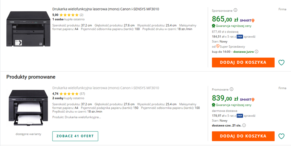Open second printer thumbnail with paper trays
Image resolution: width=291 pixels, height=146 pixels.
click(x=28, y=108)
